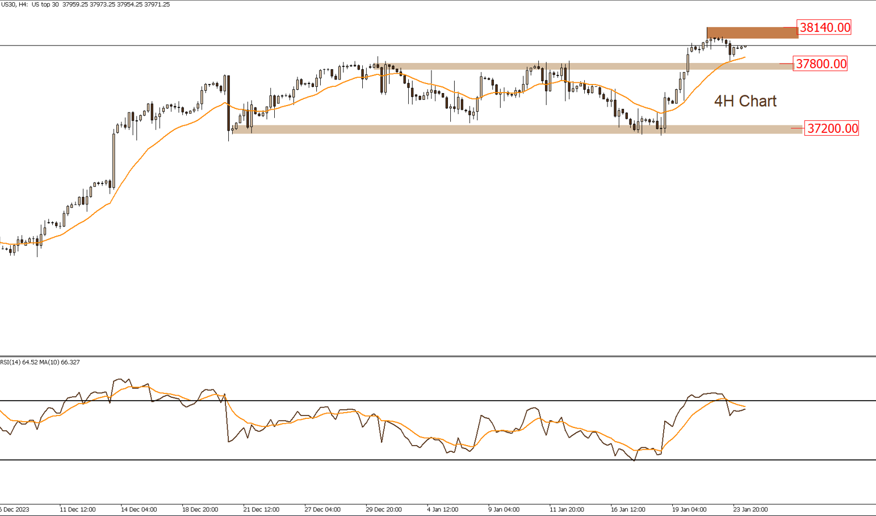Select the brown resistance zone rectangle
The height and width of the screenshot is (516, 876).
point(749,33)
